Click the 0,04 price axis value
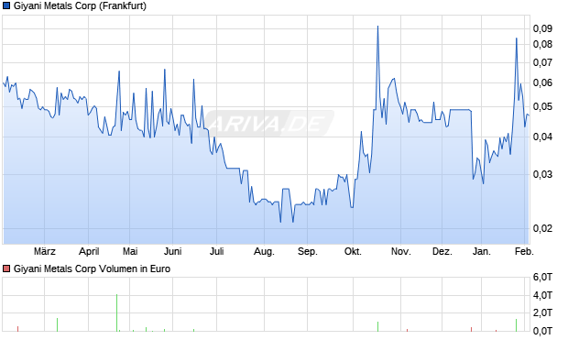 (542, 137)
